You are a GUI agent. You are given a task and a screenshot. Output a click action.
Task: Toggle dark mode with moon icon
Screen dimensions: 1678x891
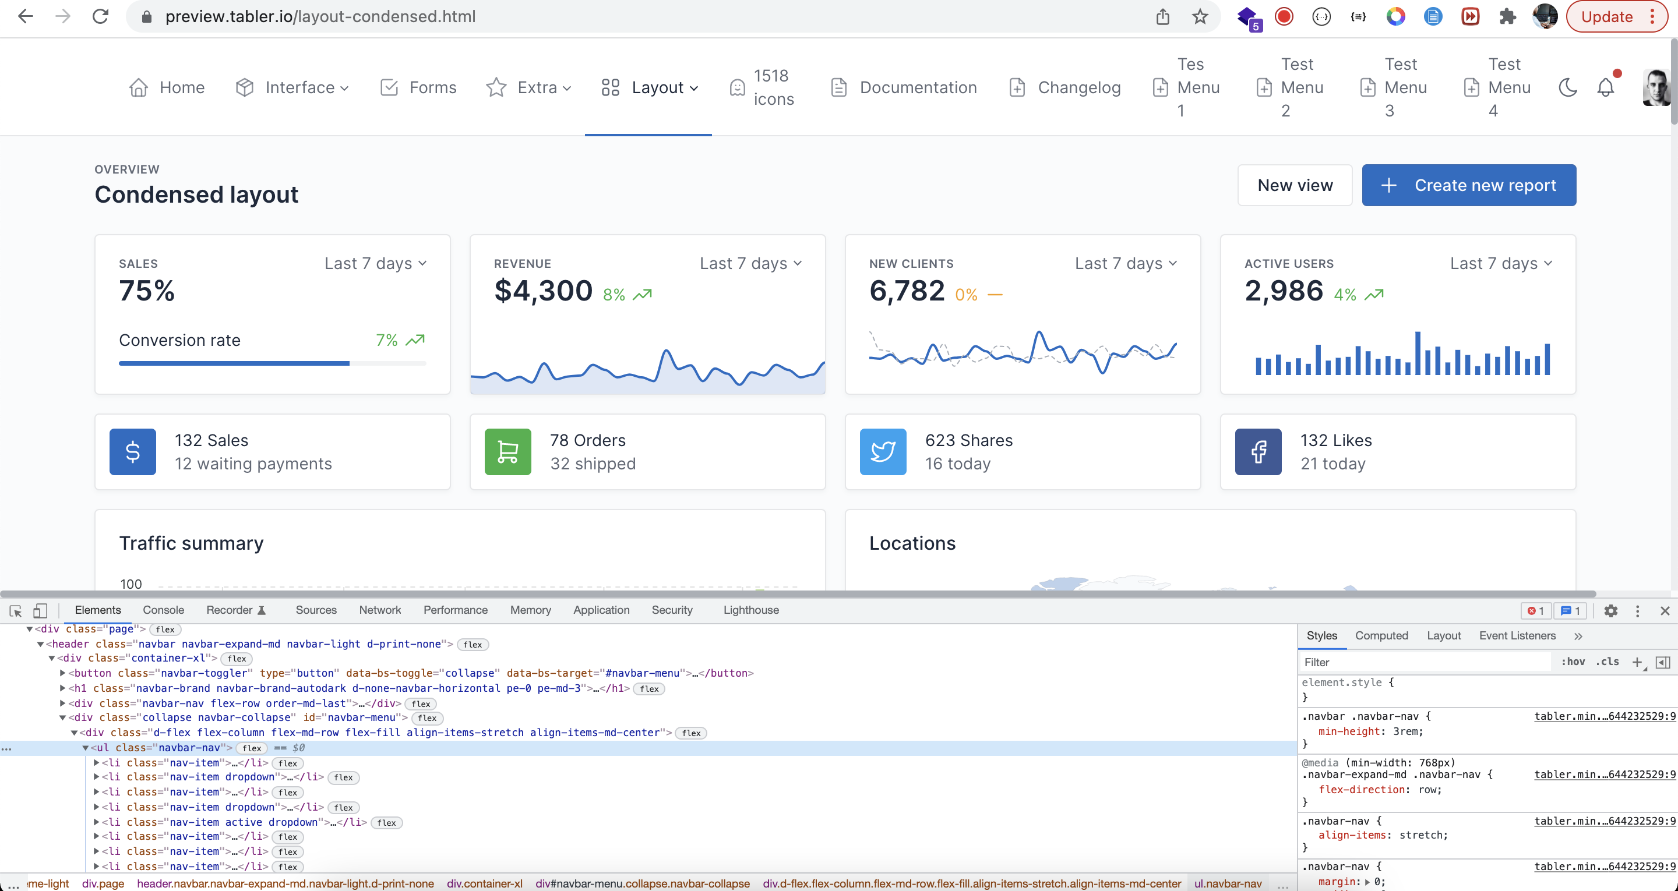[1567, 87]
